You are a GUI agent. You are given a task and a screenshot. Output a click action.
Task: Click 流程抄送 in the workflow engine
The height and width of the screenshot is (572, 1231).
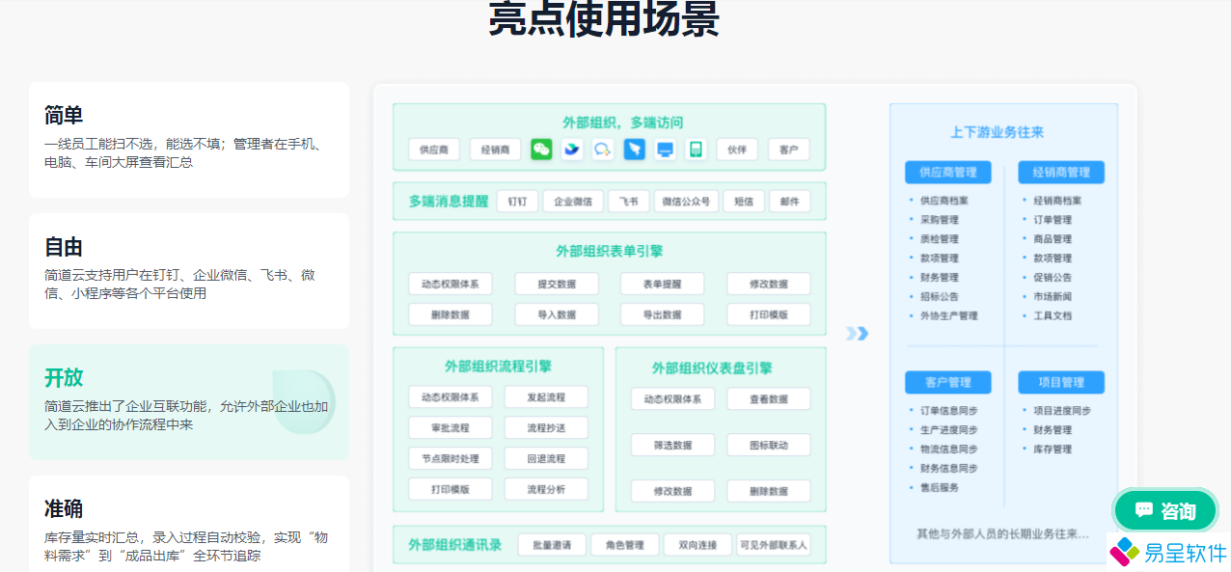[x=546, y=427]
